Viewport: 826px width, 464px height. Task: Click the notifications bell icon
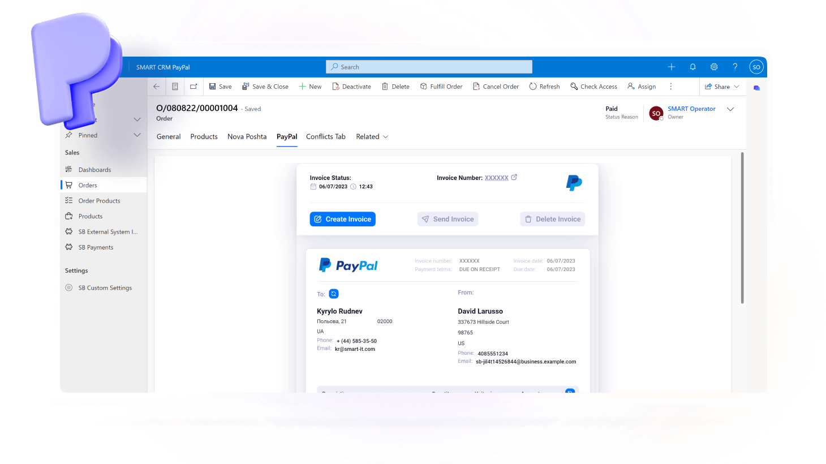692,67
